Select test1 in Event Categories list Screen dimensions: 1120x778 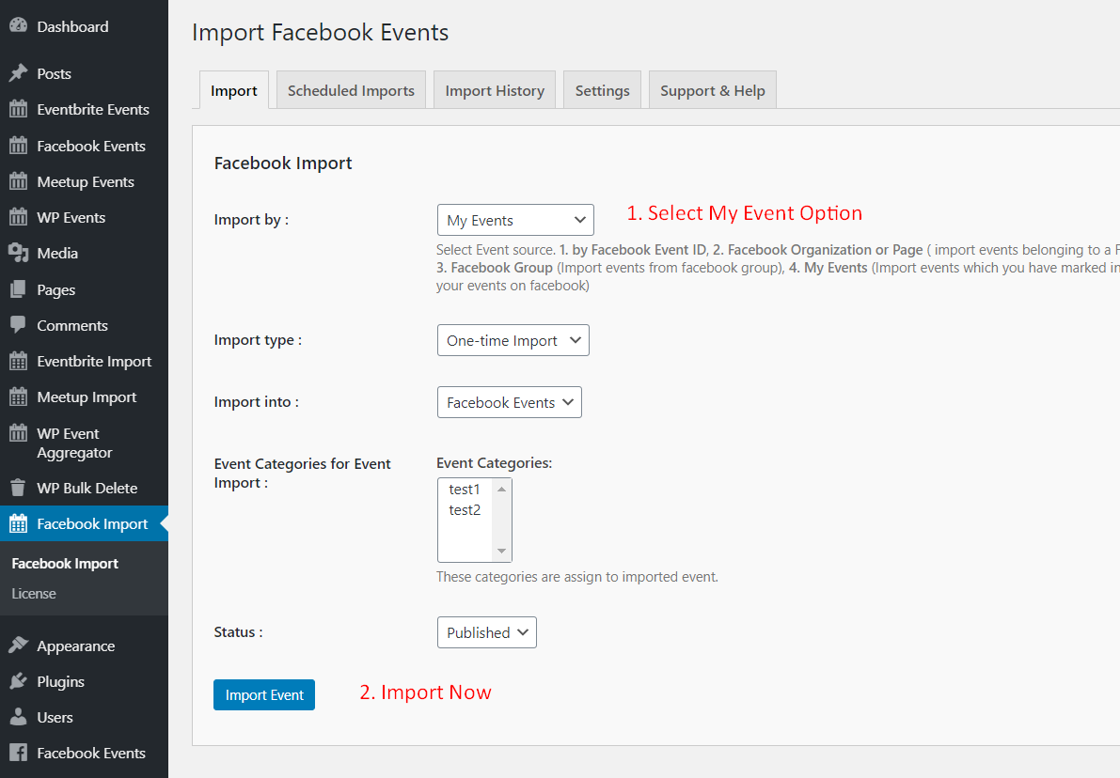pos(465,490)
